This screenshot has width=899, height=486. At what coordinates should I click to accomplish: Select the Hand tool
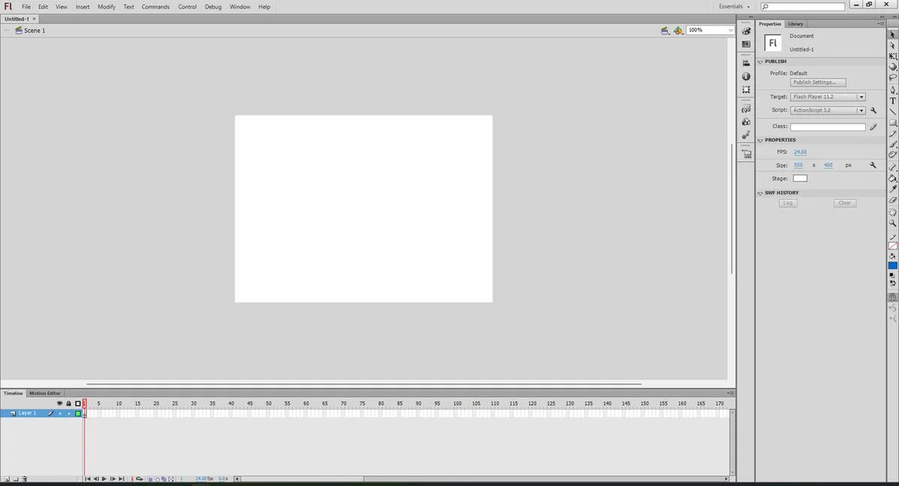point(893,212)
